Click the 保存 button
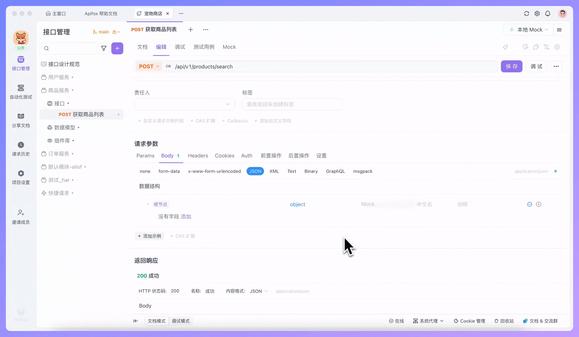This screenshot has height=337, width=579. tap(511, 66)
